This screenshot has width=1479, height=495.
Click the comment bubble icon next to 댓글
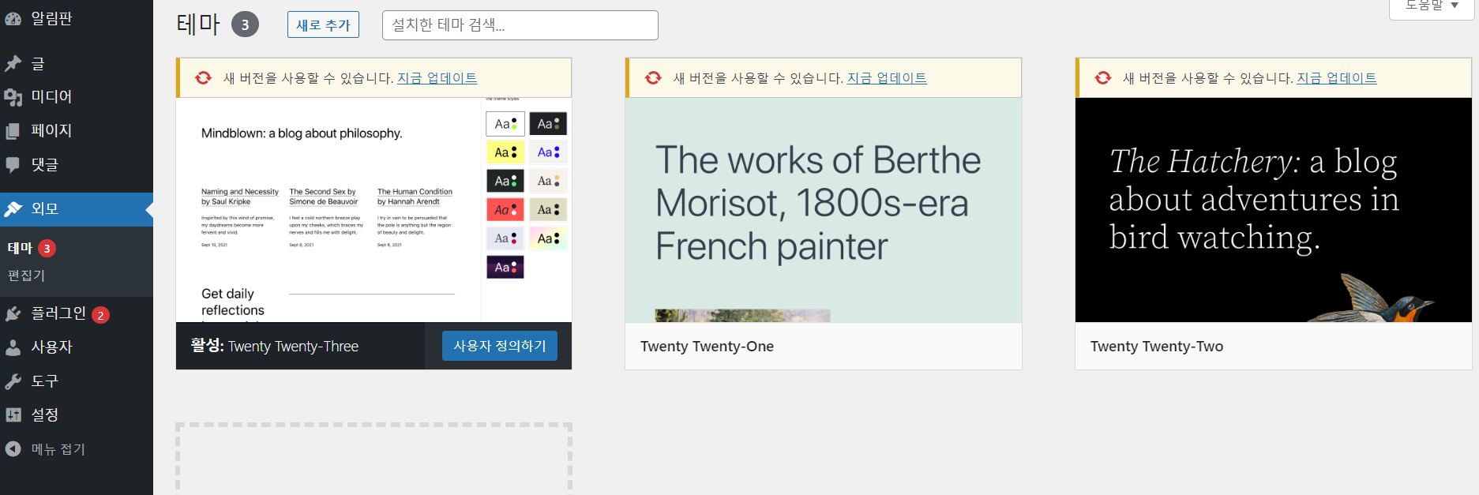click(x=13, y=165)
